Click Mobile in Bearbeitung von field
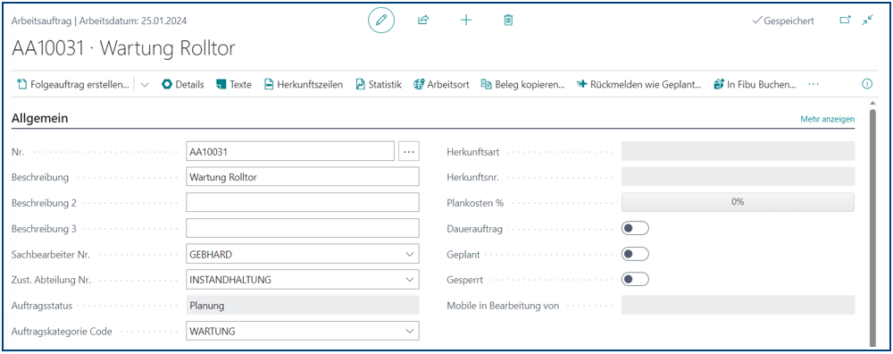The image size is (893, 354). tap(738, 305)
